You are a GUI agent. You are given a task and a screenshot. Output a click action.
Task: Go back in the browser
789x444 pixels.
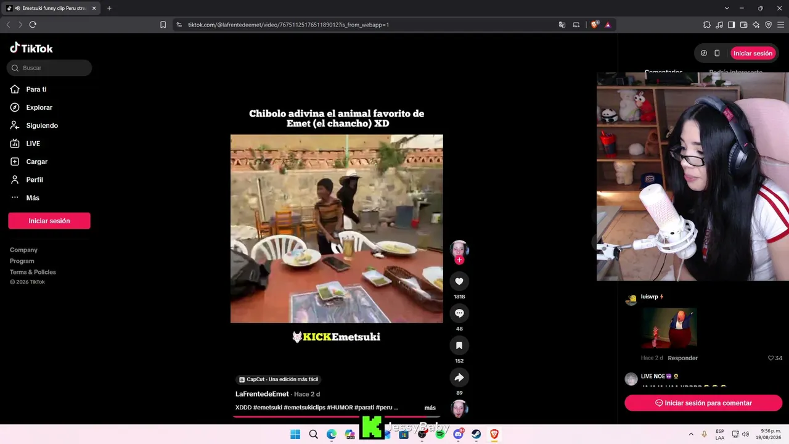(x=9, y=25)
